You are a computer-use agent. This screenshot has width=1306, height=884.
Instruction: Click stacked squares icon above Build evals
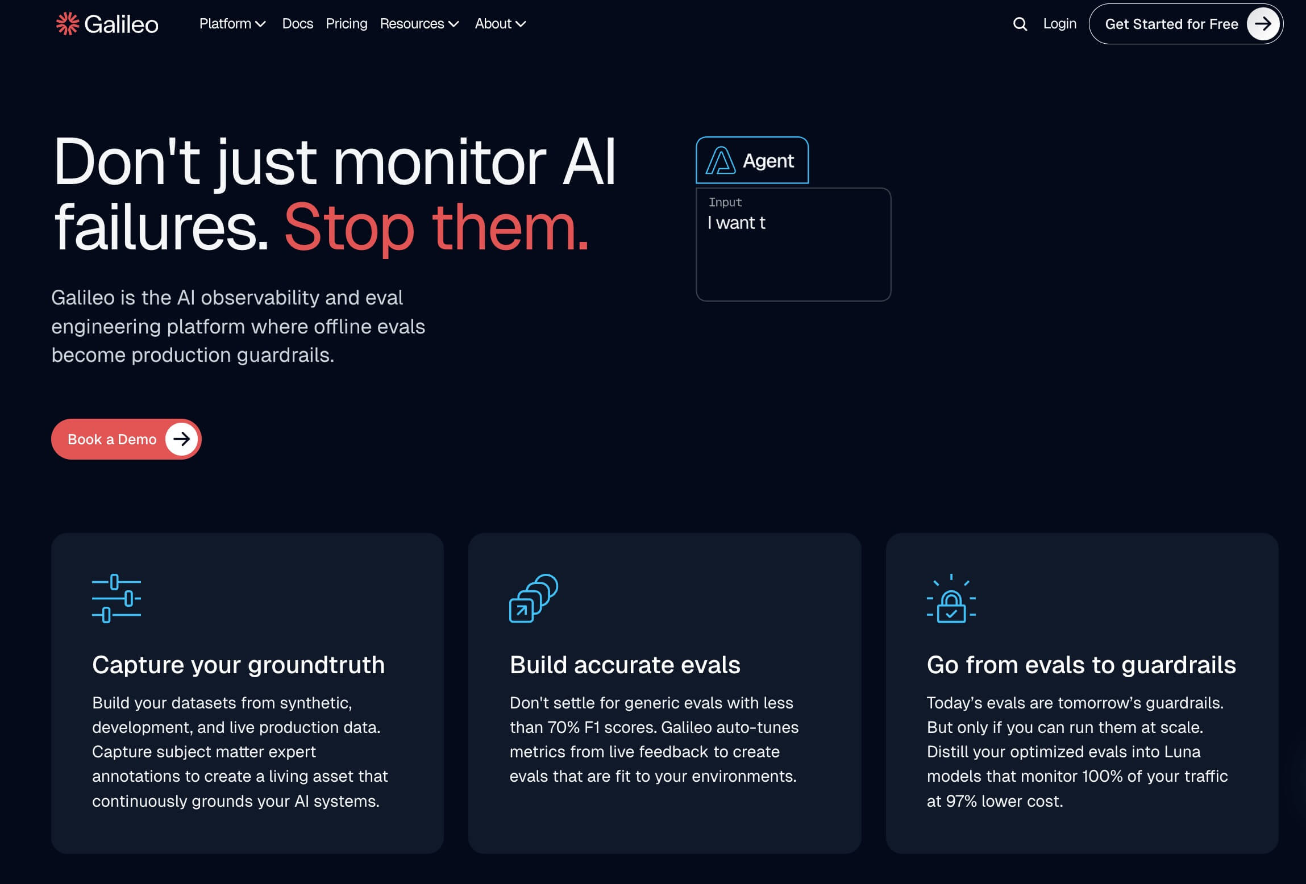(533, 598)
